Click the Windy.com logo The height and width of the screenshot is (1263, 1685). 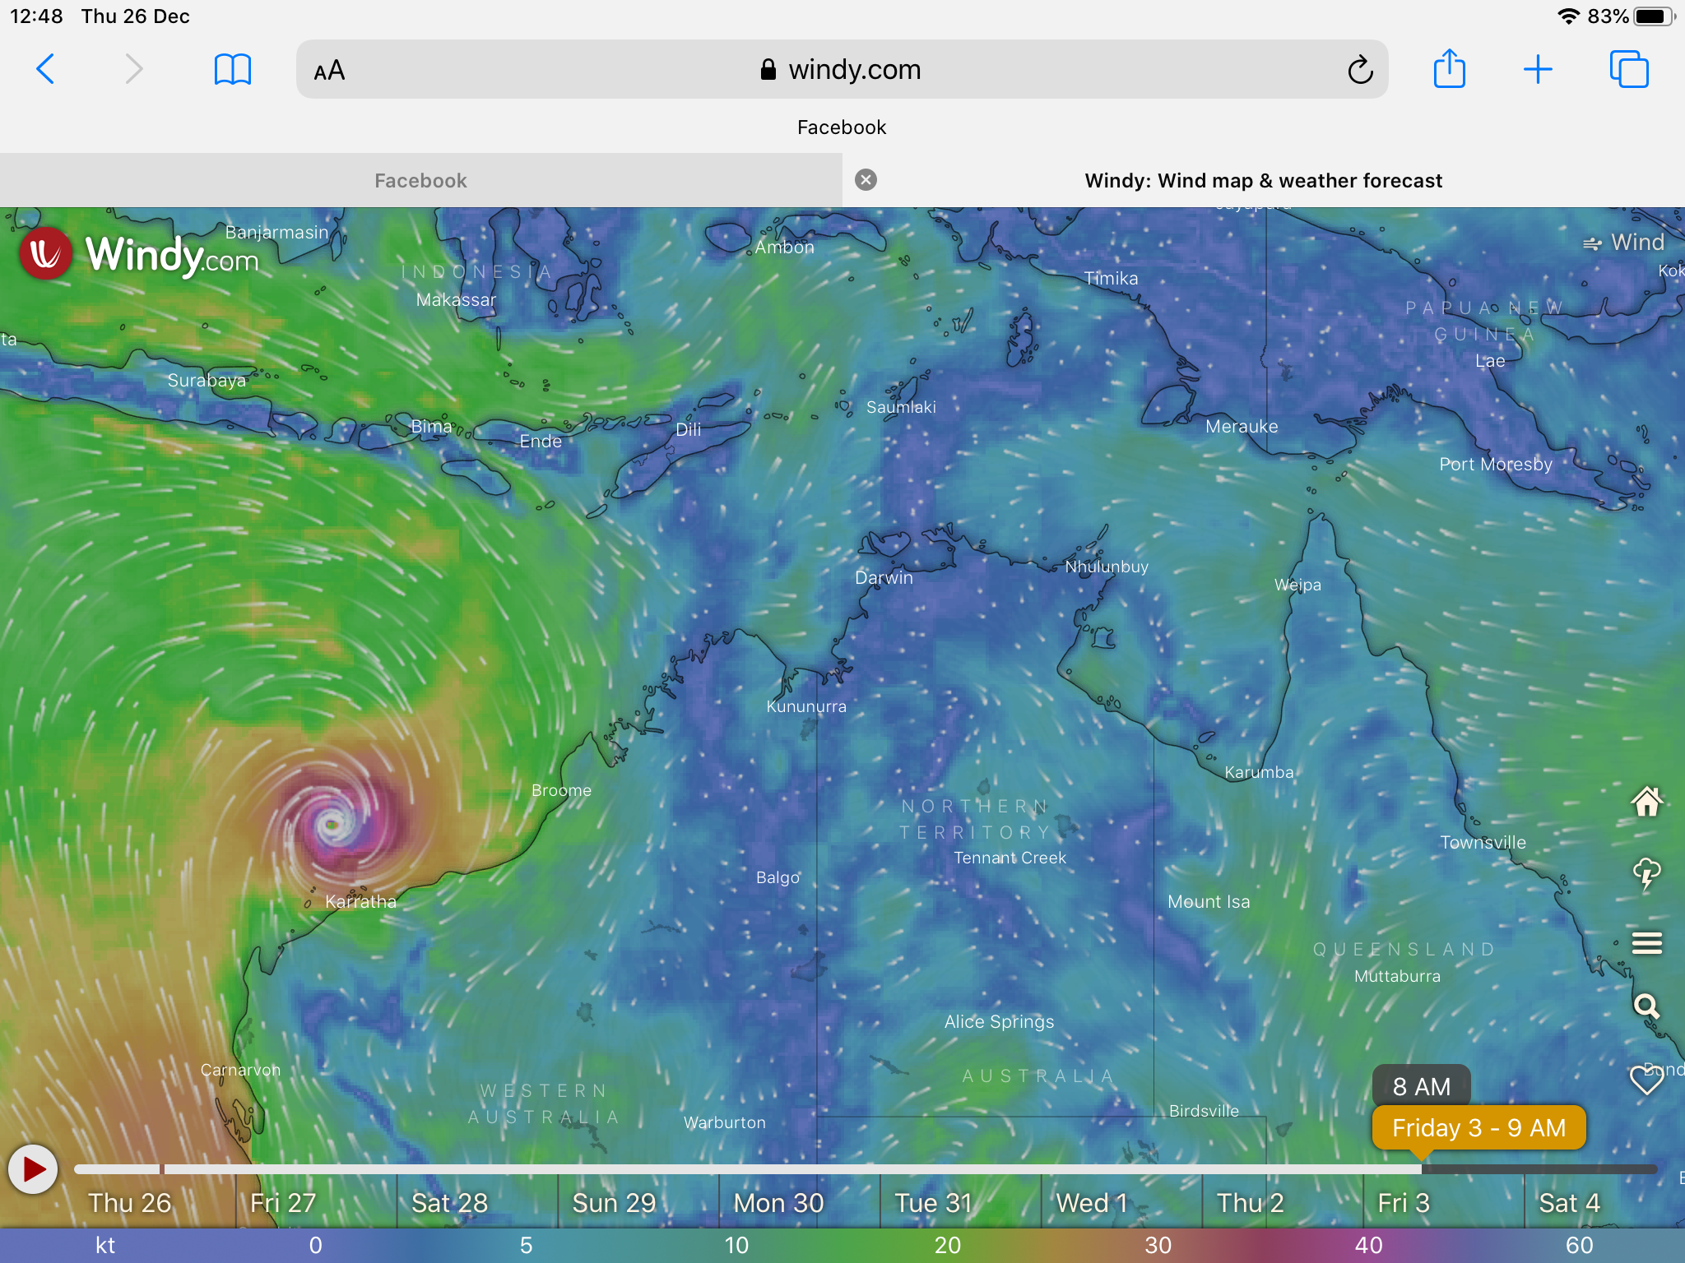(140, 255)
